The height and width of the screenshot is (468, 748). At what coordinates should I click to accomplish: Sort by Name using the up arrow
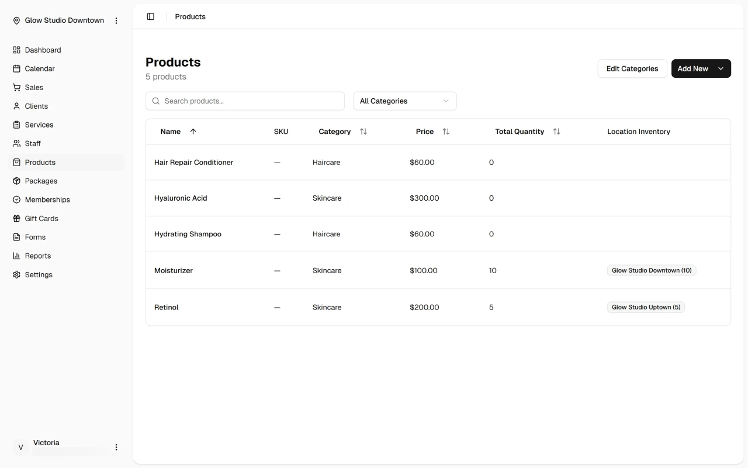193,132
